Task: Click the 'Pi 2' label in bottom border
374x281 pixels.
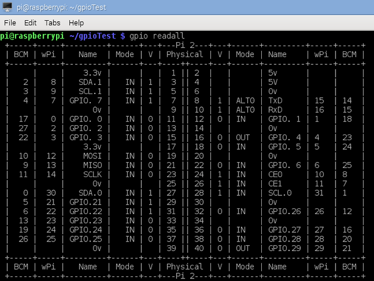Action: [185, 276]
